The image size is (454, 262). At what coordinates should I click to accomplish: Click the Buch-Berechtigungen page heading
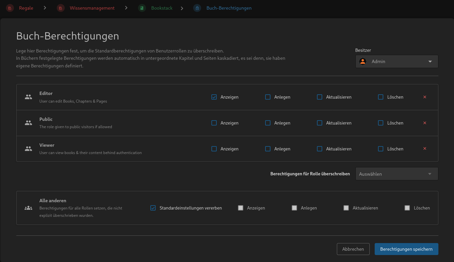(68, 36)
